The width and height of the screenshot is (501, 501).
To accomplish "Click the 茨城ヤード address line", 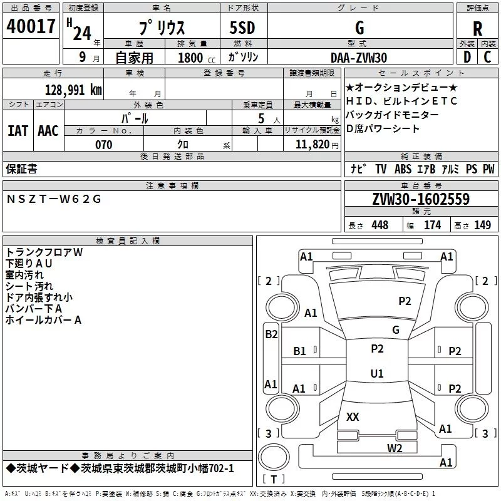I will [120, 468].
